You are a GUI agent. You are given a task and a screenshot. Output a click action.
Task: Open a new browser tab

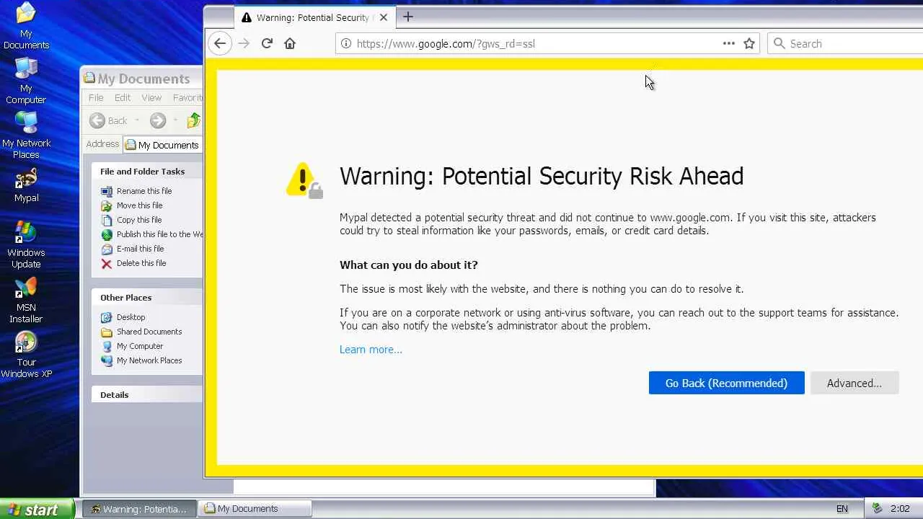(x=408, y=17)
